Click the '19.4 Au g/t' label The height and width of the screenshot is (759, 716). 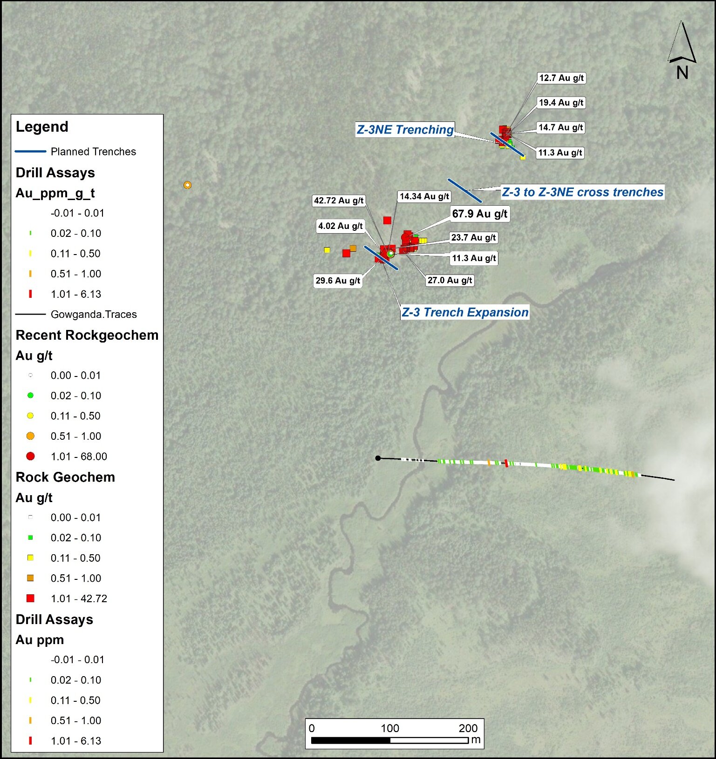(x=561, y=103)
